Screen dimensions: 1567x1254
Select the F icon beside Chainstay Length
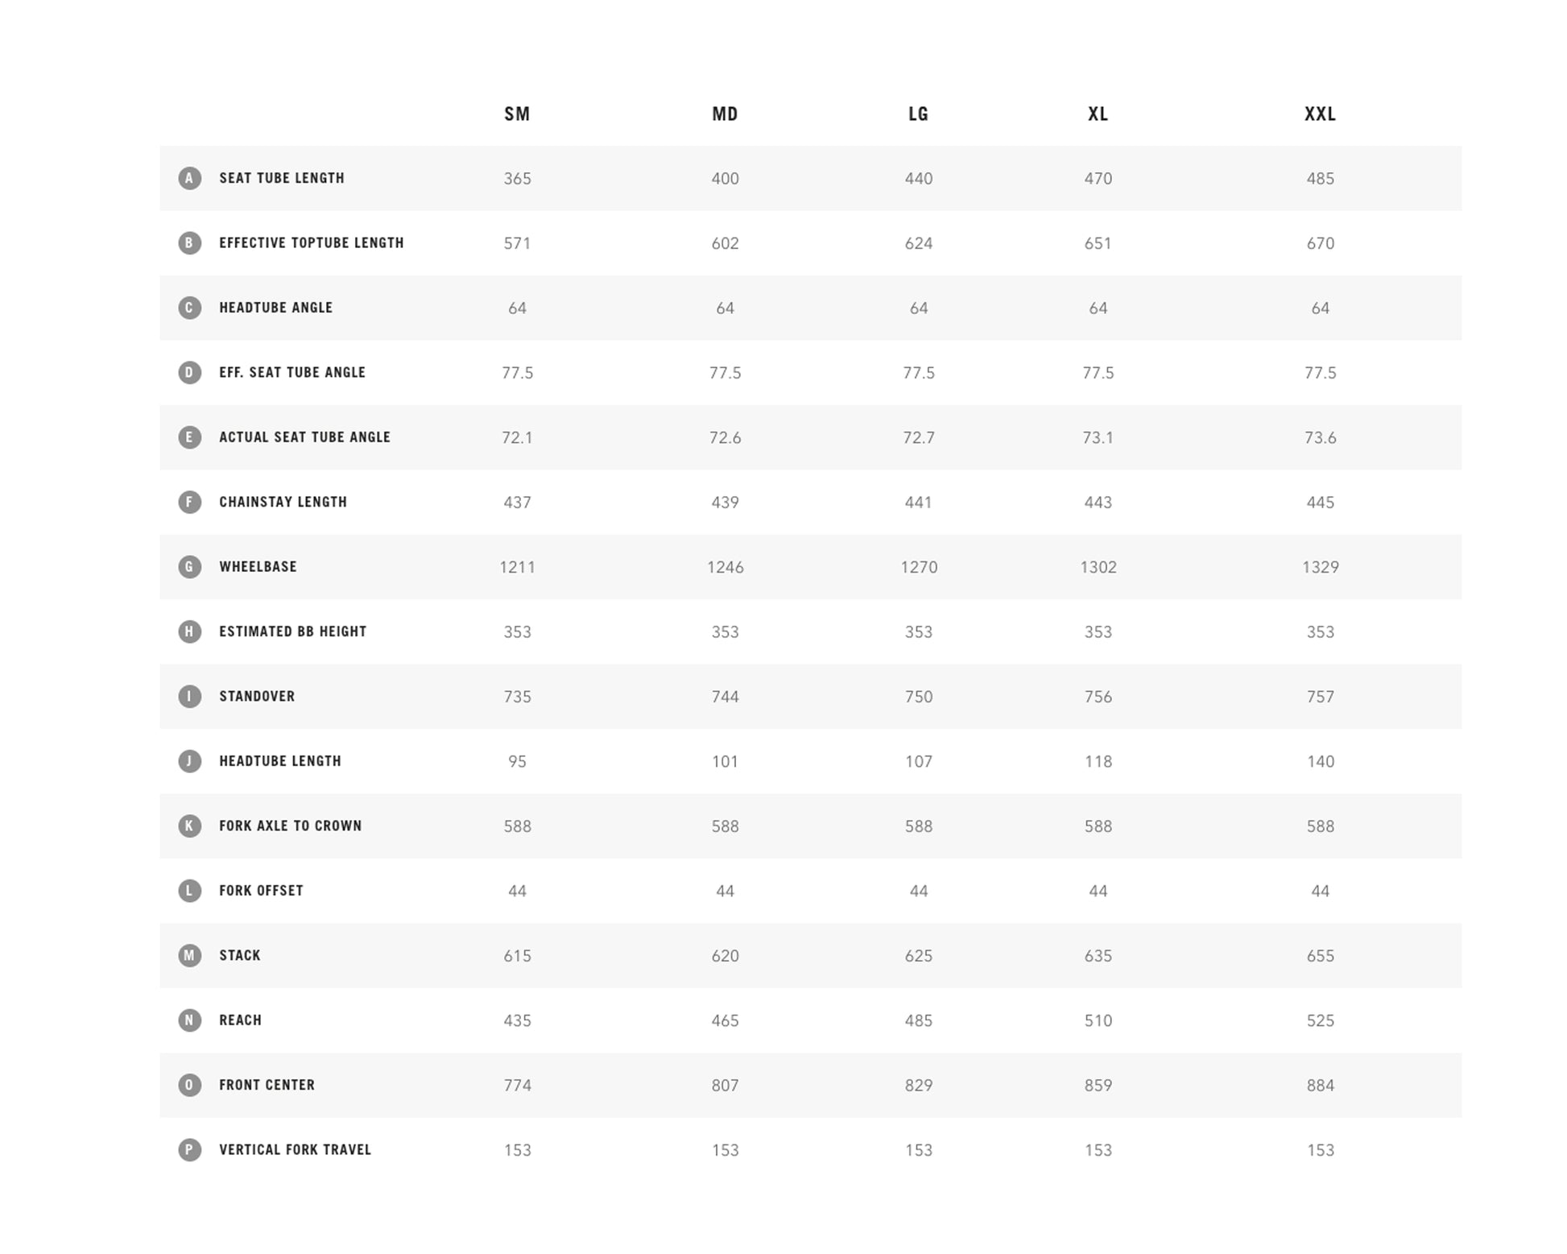tap(189, 502)
